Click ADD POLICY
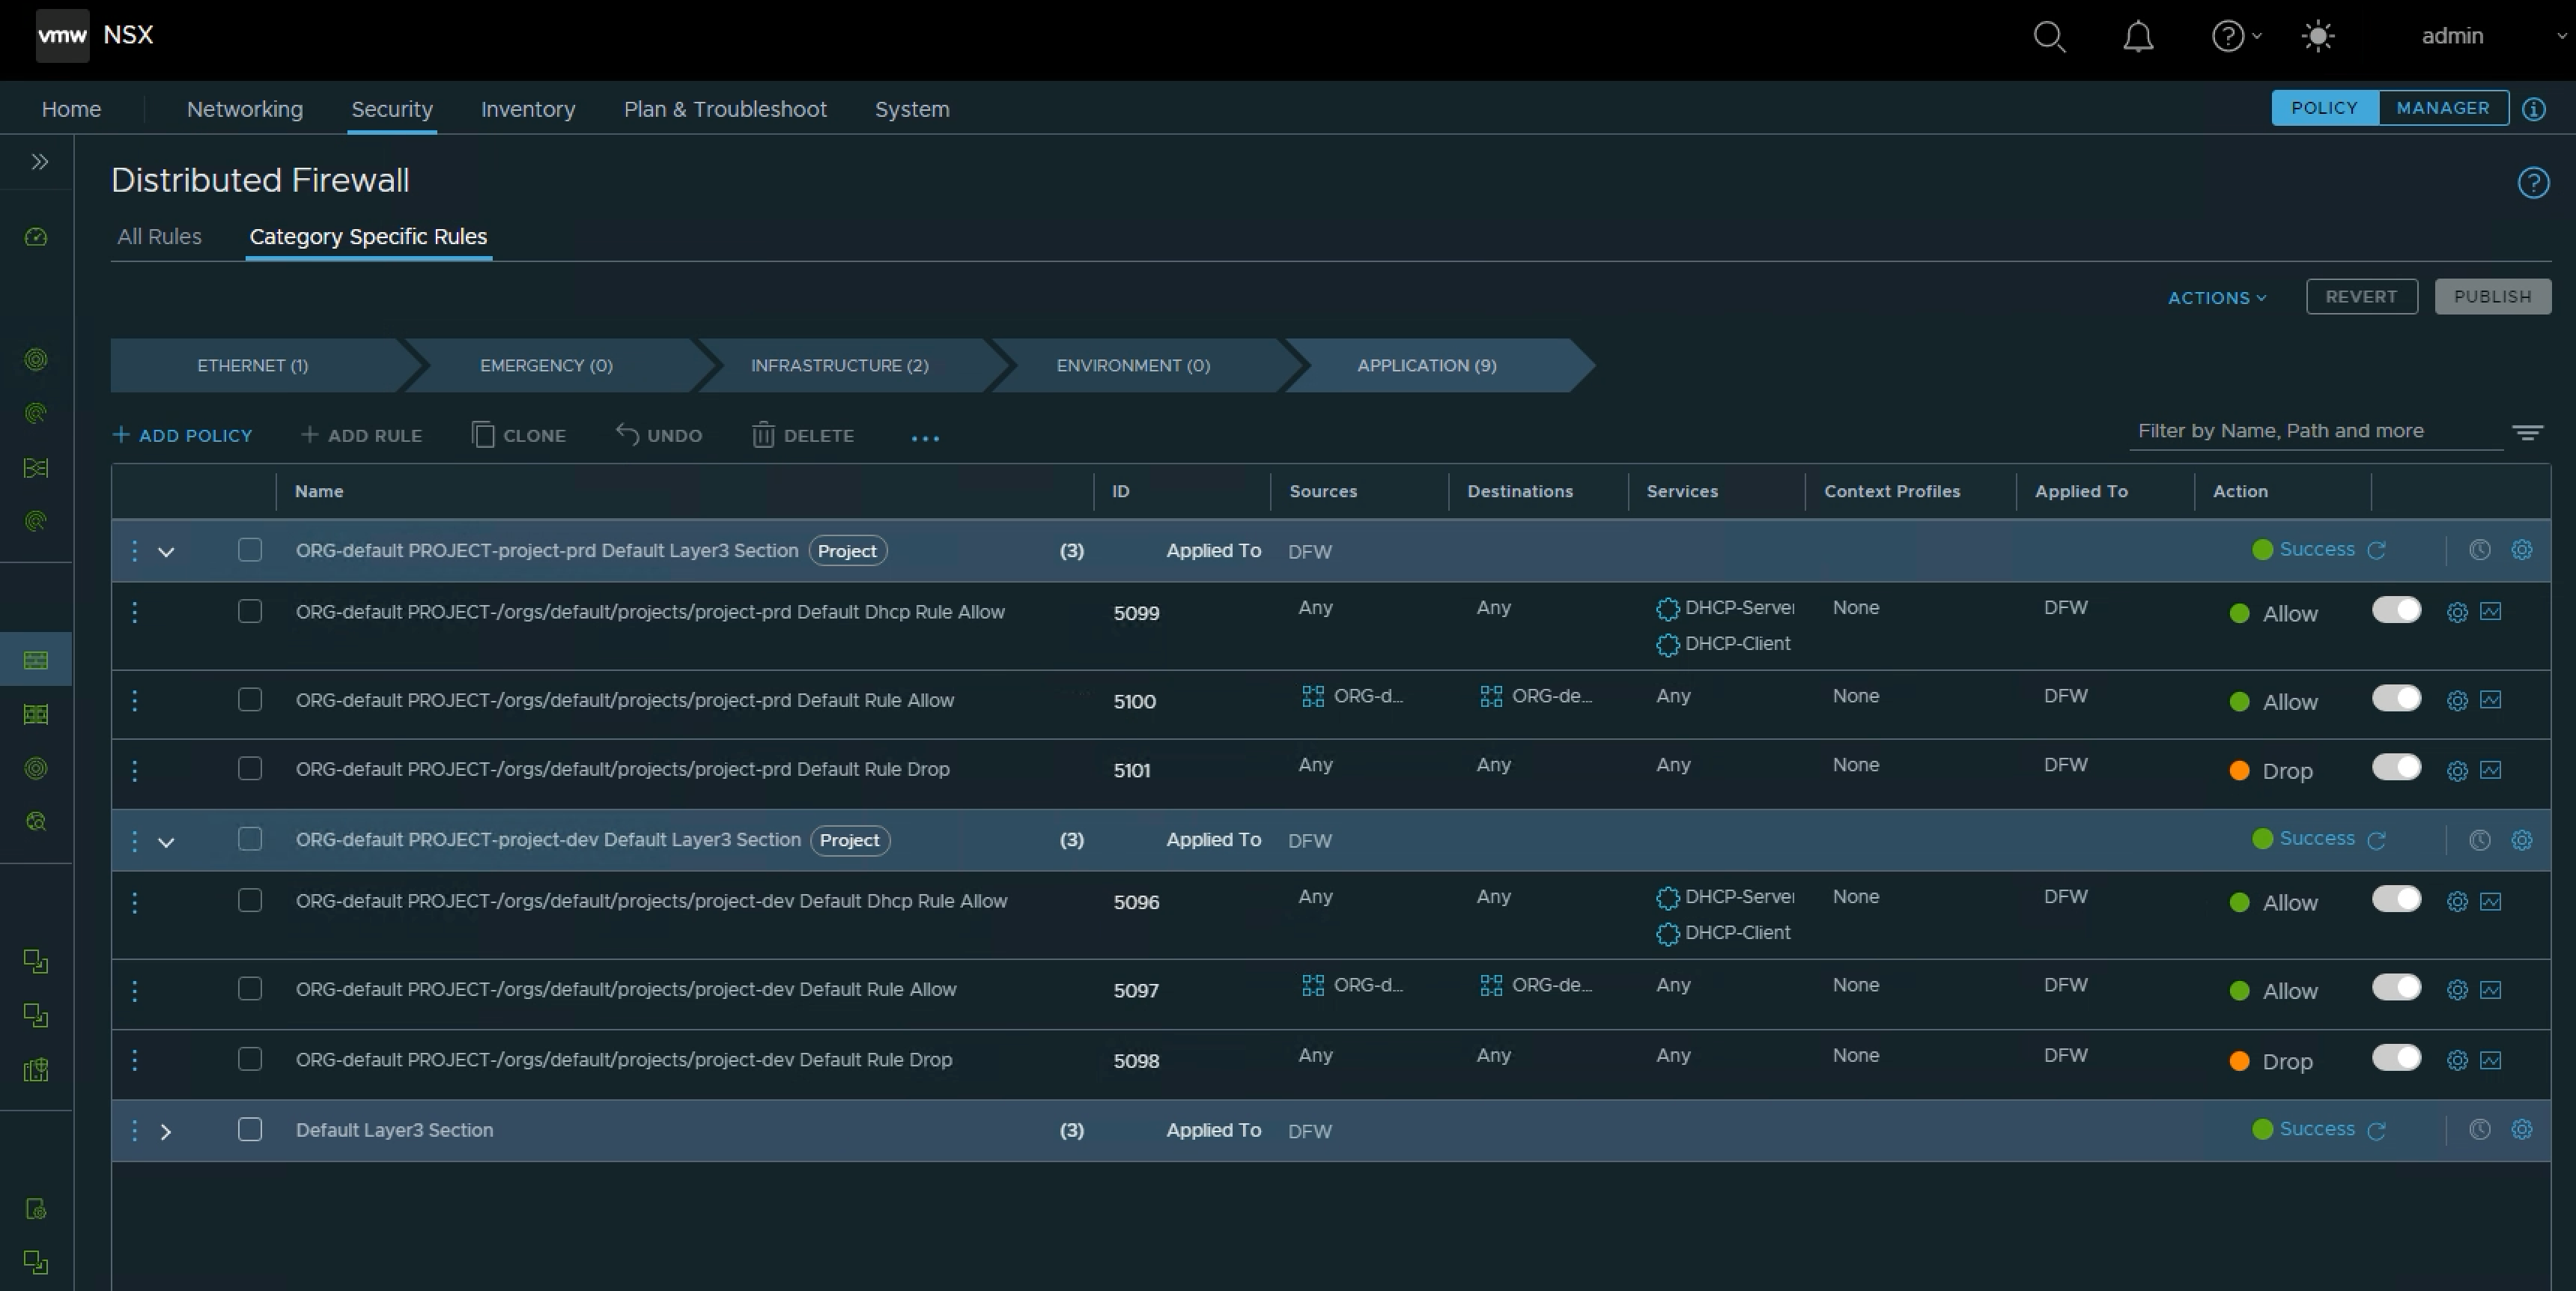This screenshot has height=1291, width=2576. pos(183,436)
